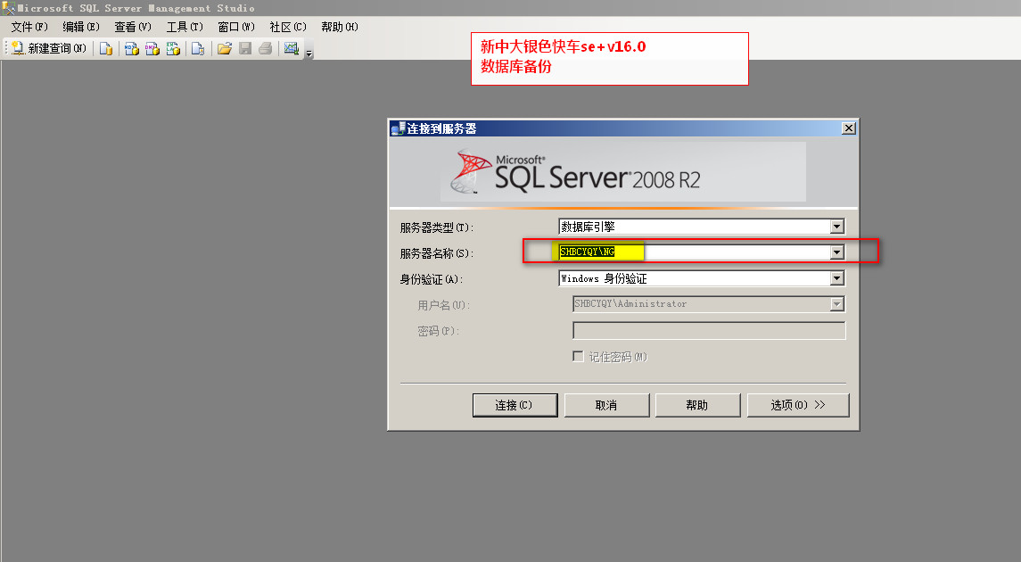
Task: Open a new Analysis Services DMX query
Action: coord(152,48)
